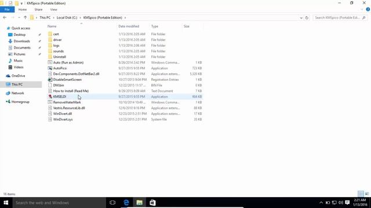Select the Uninstall folder icon

[x=50, y=57]
